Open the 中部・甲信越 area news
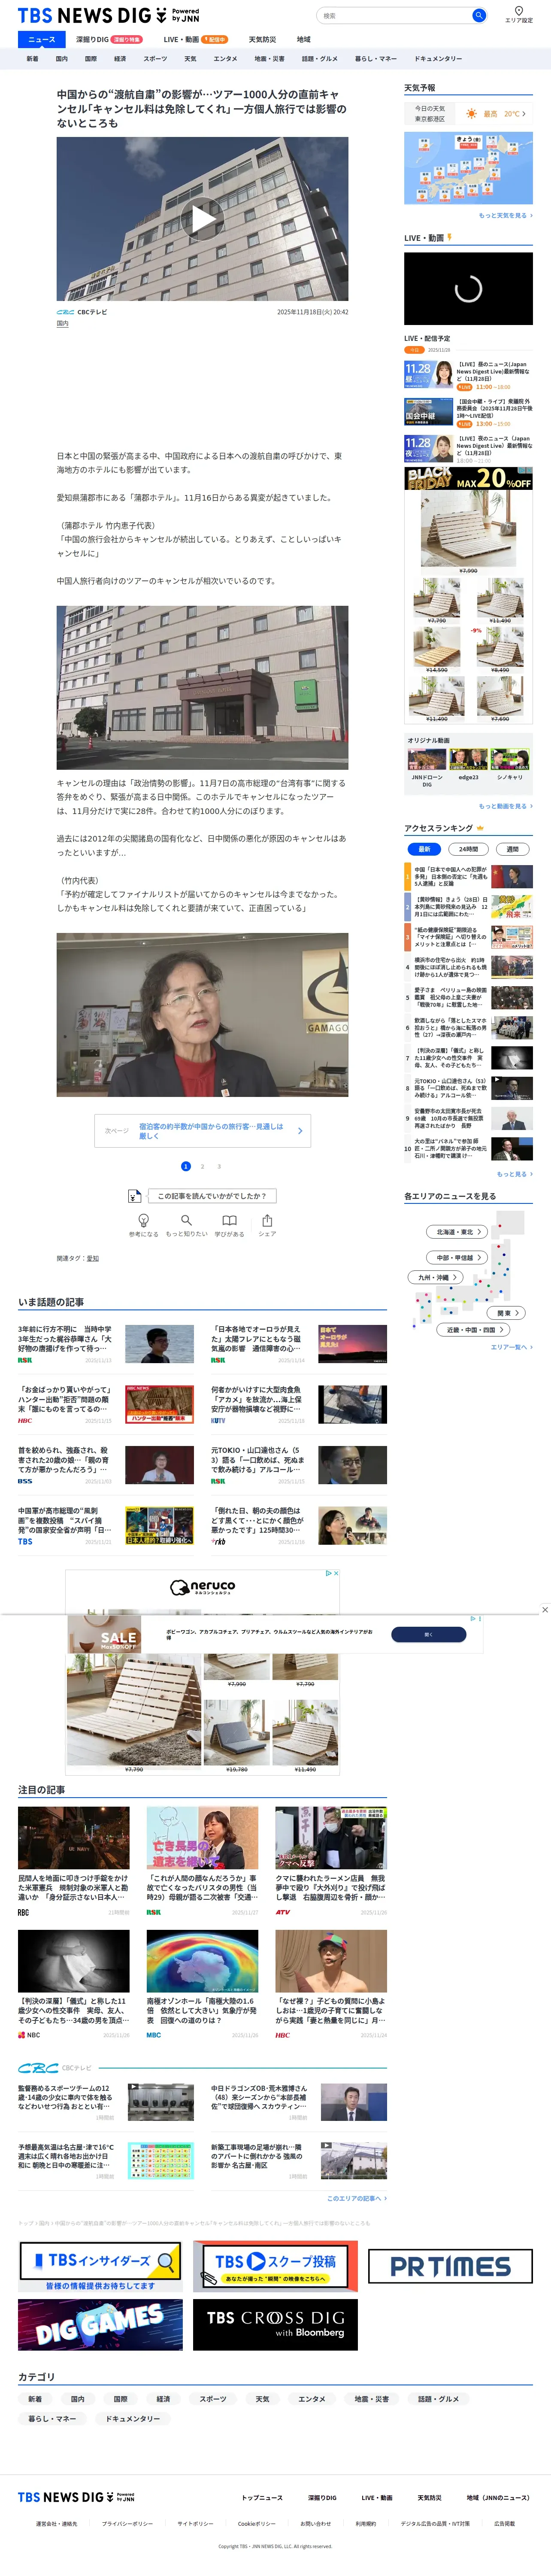Screen dimensions: 551x2576 458,1257
